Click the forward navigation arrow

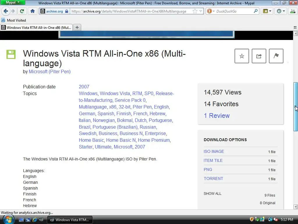point(13,11)
